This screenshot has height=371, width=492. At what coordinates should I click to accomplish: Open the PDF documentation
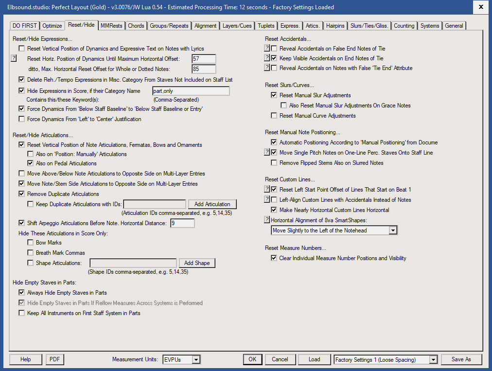[54, 359]
